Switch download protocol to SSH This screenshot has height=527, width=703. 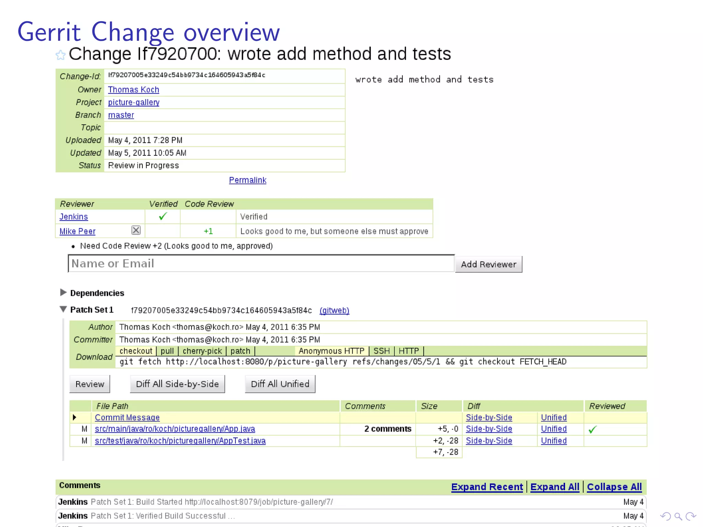tap(381, 351)
